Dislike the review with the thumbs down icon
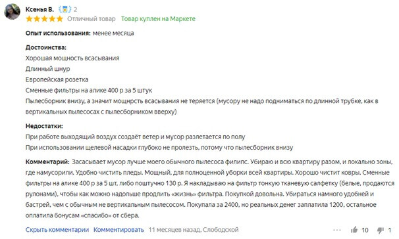Viewport: 399px width, 239px height. point(381,230)
